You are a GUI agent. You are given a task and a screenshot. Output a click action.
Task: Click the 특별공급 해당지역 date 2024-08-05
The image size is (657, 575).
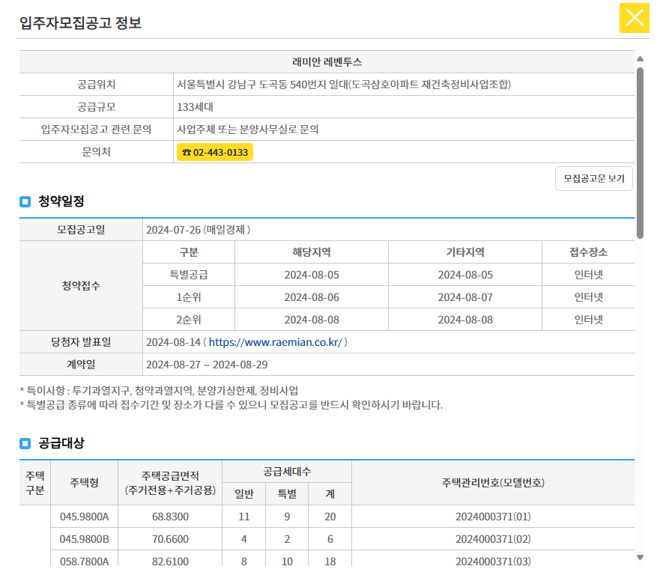[x=312, y=275]
